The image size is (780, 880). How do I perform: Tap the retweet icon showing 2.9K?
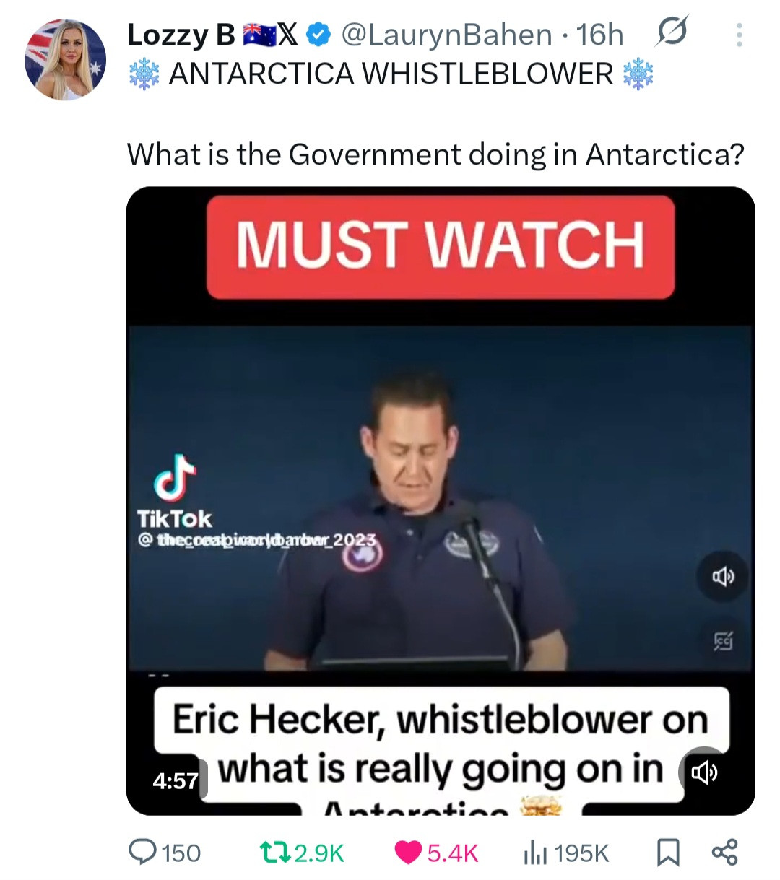point(274,853)
